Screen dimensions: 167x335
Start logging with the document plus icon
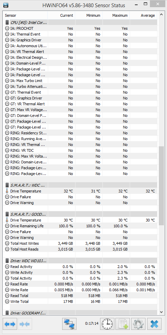coord(123,324)
